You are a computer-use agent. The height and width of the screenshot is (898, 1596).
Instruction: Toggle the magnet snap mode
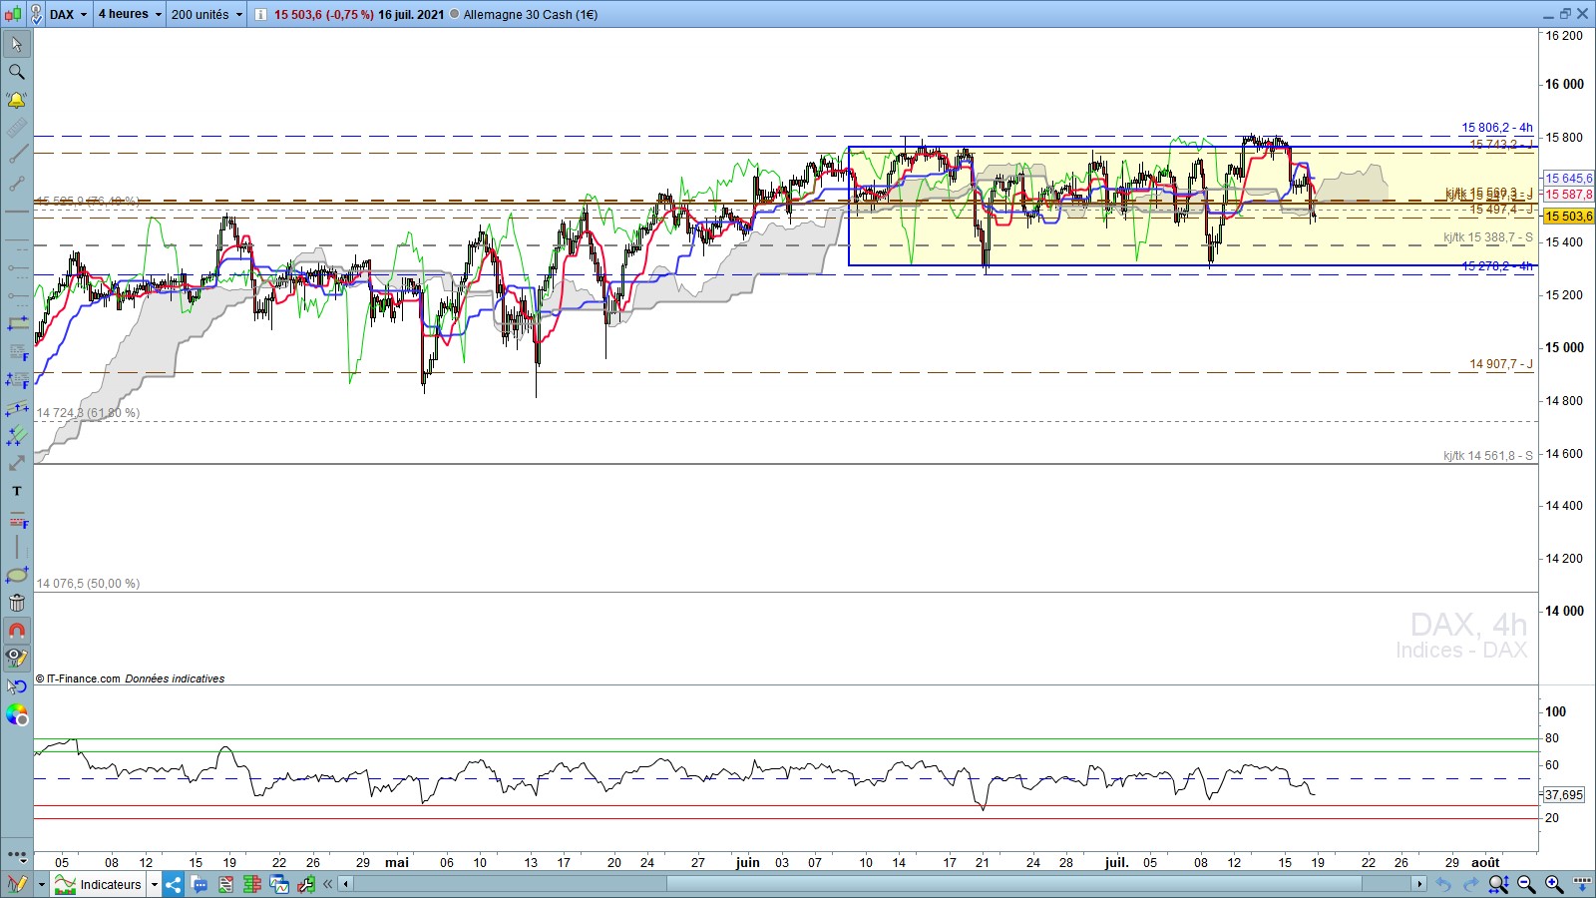(x=17, y=631)
